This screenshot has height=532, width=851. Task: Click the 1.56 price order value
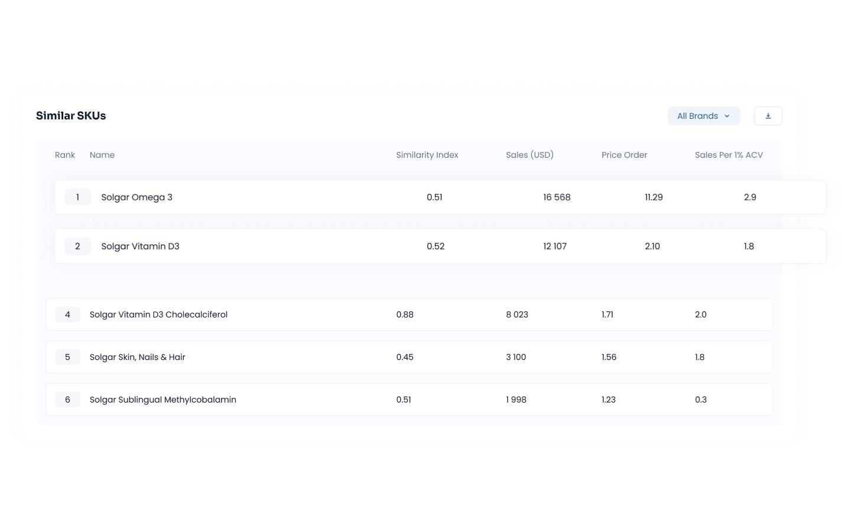pos(609,357)
